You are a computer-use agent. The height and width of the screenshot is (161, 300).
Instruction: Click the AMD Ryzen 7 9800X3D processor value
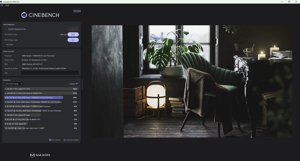38,56
